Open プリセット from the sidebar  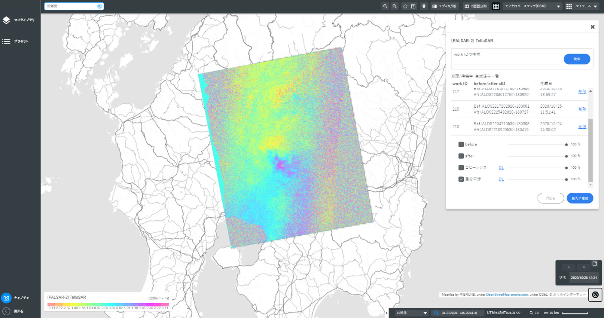coord(16,41)
